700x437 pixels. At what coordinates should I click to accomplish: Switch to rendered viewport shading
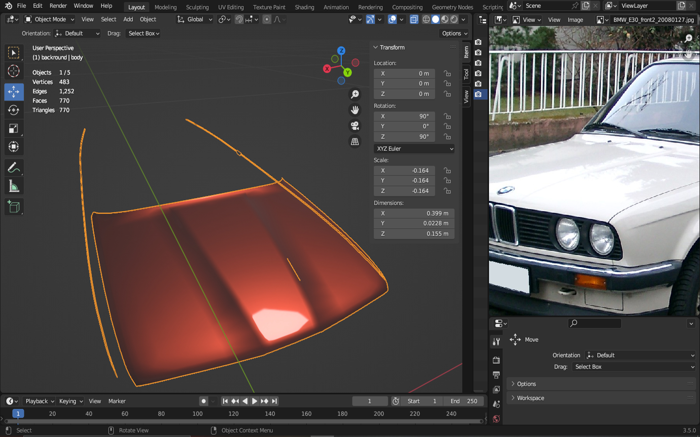[x=454, y=19]
